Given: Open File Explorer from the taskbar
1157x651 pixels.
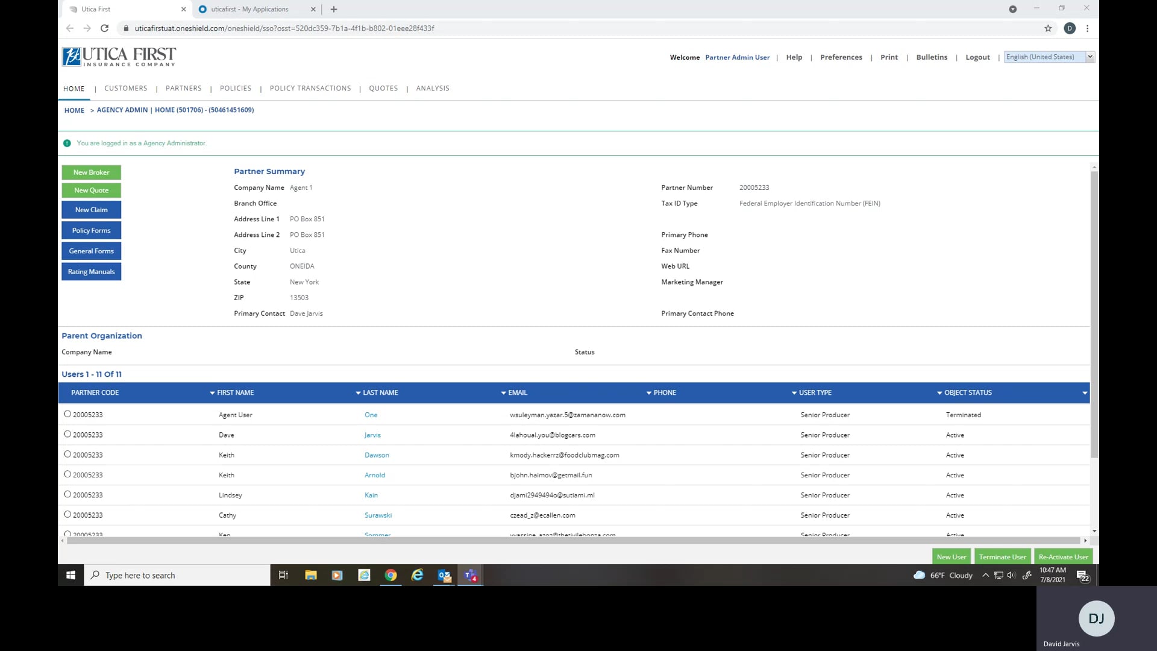Looking at the screenshot, I should 311,575.
